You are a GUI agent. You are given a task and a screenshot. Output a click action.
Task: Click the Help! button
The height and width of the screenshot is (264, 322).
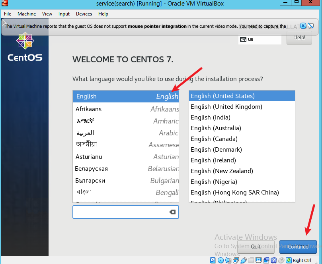coord(299,38)
